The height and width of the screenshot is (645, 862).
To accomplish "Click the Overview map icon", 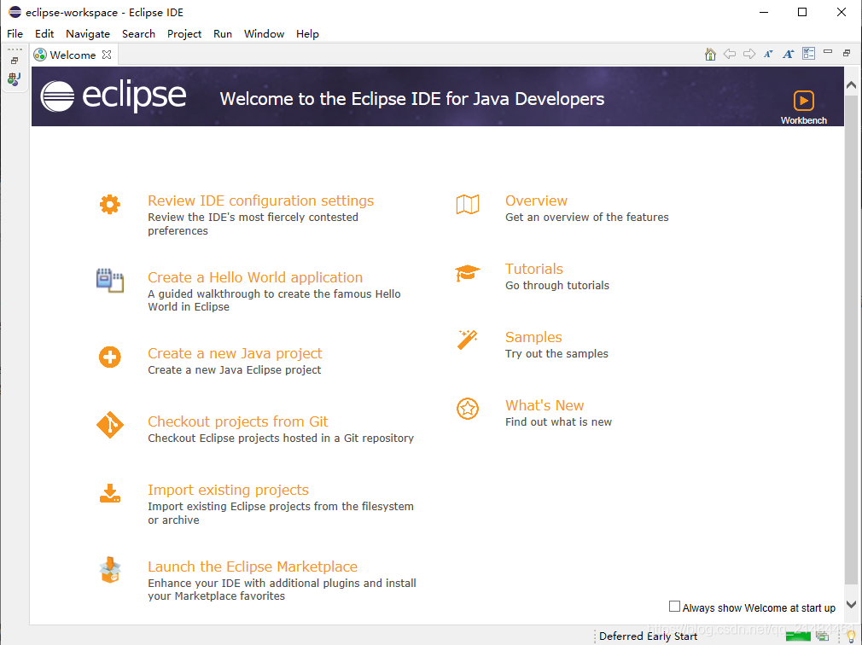I will 468,205.
